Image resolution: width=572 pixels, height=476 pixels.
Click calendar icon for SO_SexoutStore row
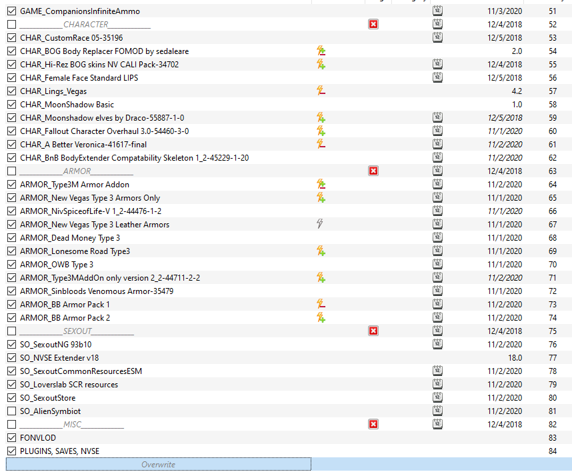coord(437,397)
